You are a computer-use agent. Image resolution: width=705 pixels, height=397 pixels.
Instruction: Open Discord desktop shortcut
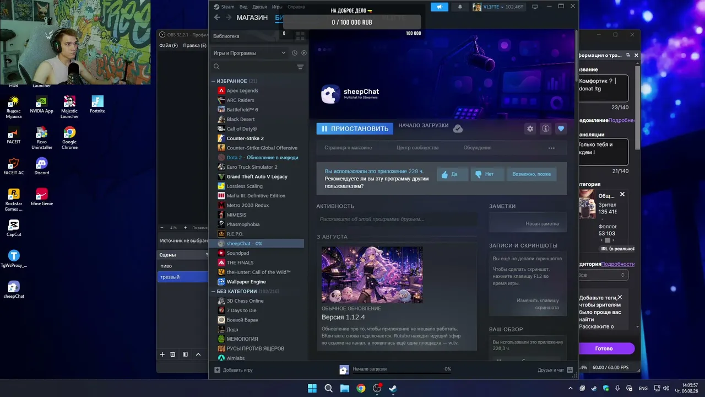click(42, 166)
